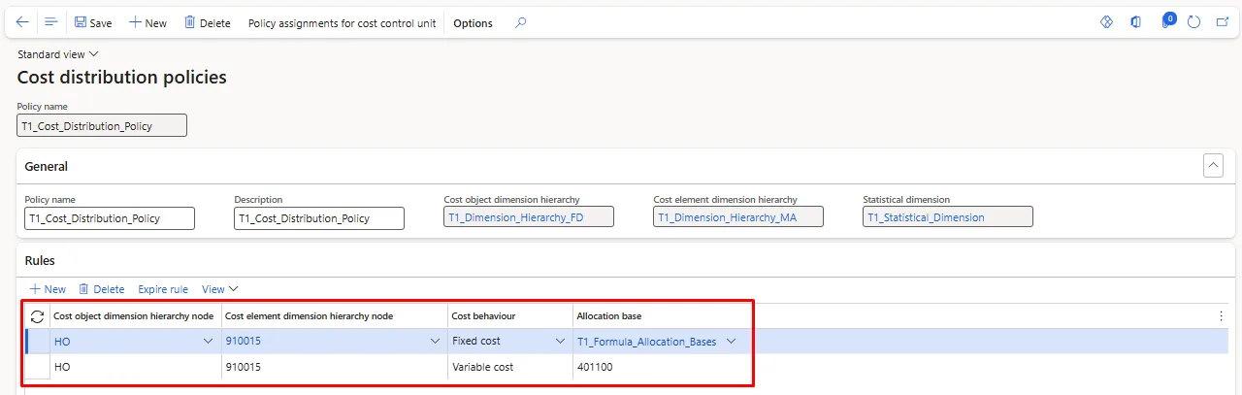Refresh the page using the circular arrow

1193,22
